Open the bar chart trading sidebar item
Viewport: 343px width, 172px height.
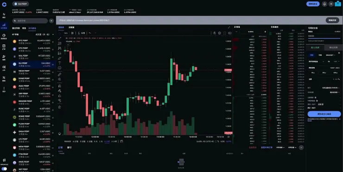coord(4,26)
